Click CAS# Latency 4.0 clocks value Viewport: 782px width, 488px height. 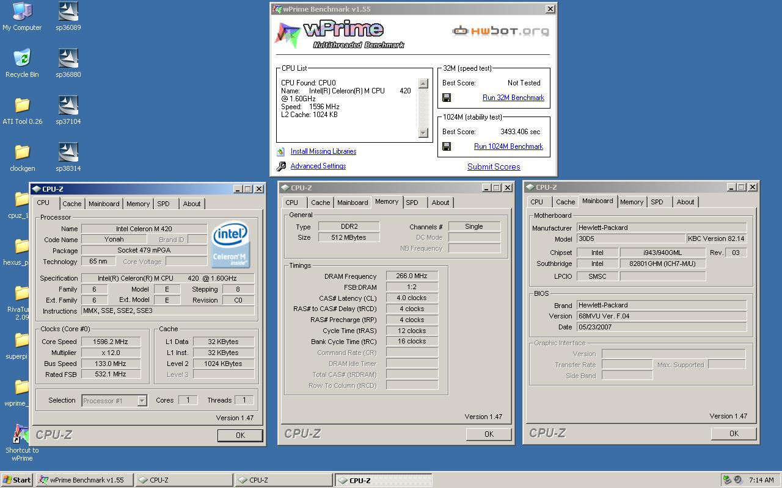(412, 298)
